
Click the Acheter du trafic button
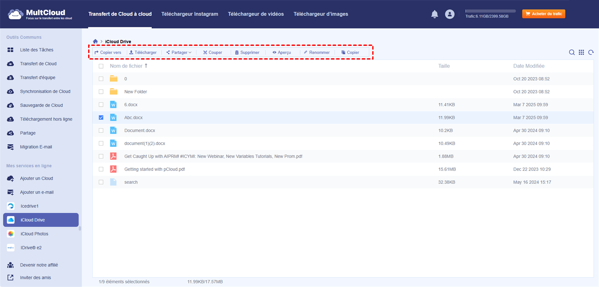[543, 14]
